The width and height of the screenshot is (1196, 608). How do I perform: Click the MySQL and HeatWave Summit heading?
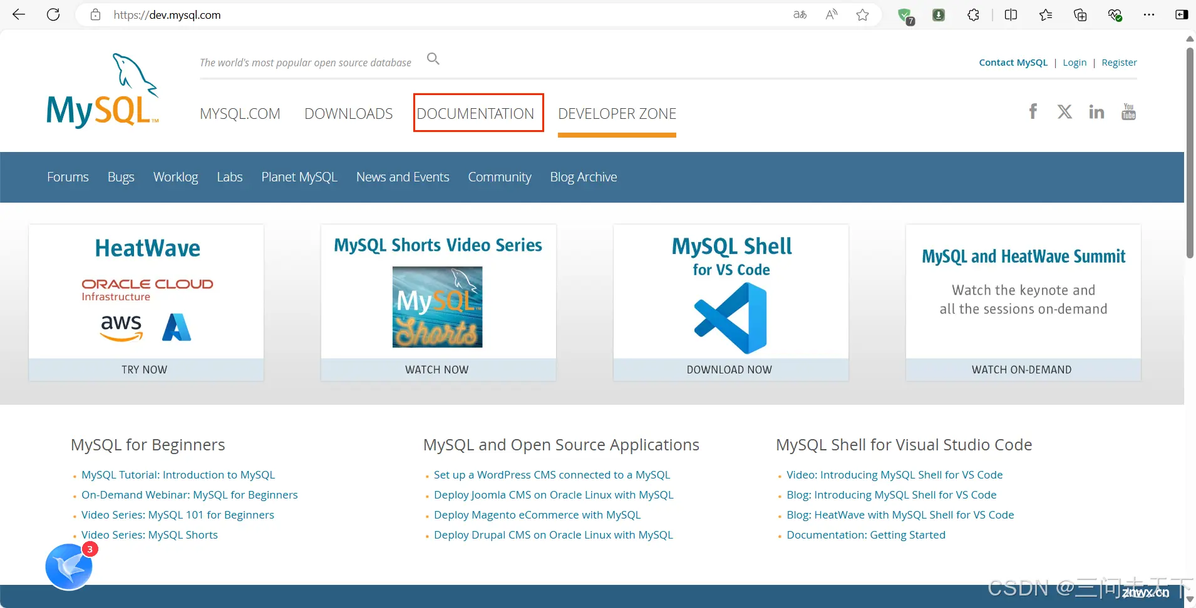pyautogui.click(x=1023, y=256)
